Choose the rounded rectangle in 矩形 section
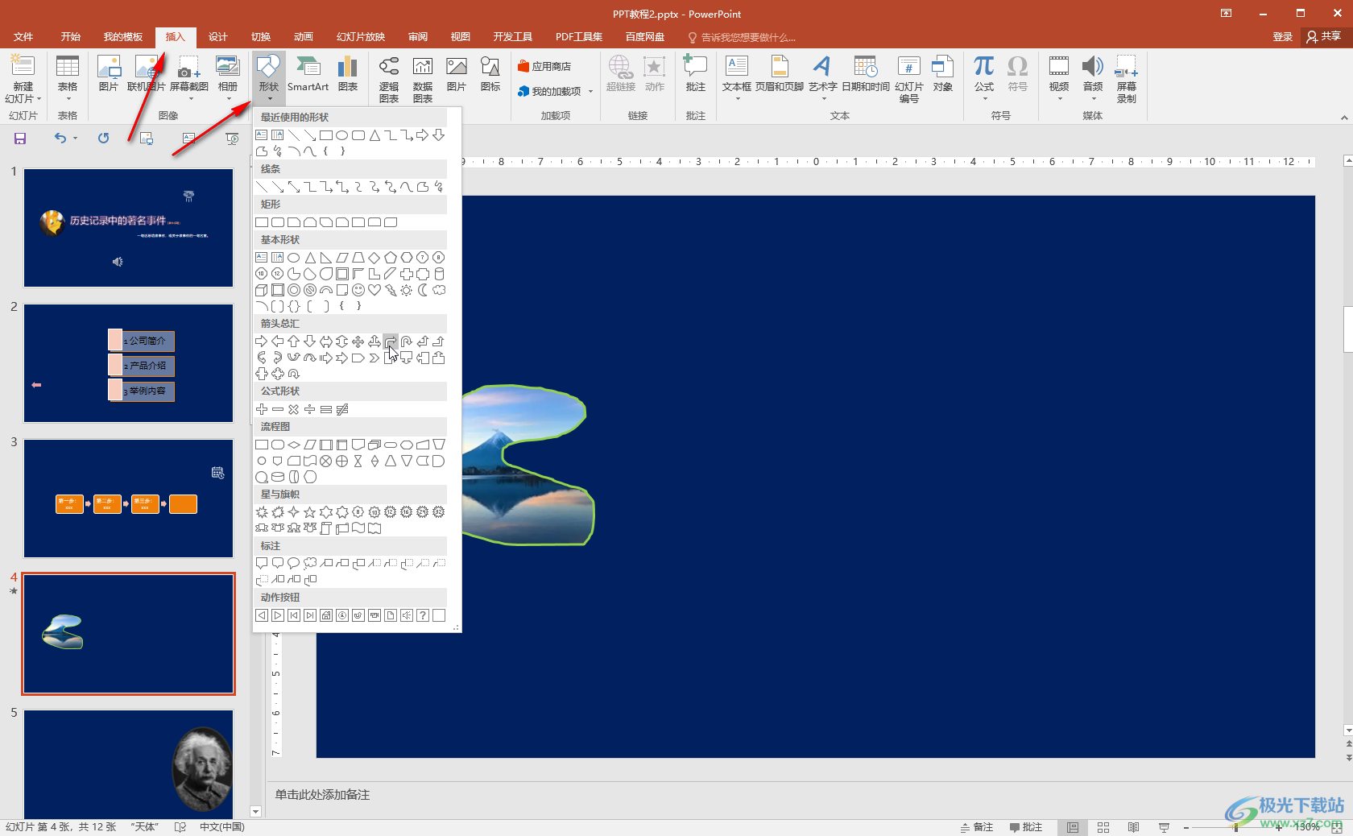 point(278,222)
